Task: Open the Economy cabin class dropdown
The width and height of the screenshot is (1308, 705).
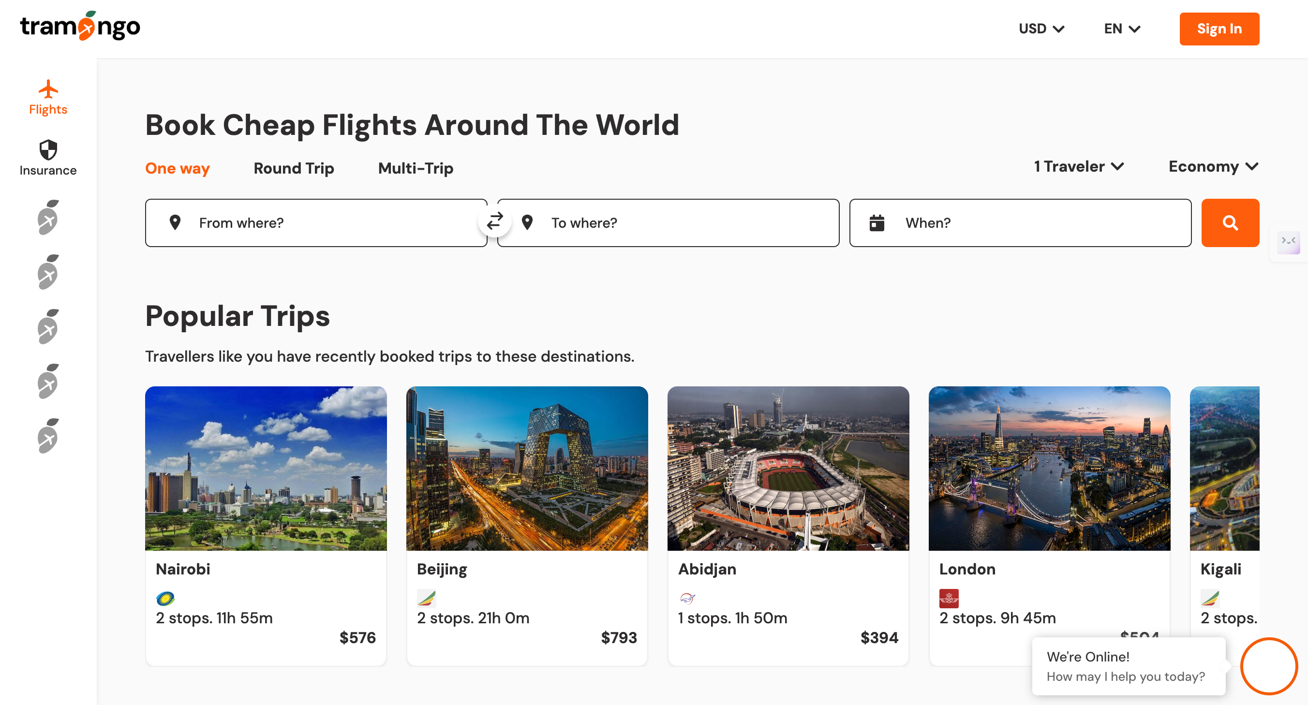Action: pos(1213,166)
